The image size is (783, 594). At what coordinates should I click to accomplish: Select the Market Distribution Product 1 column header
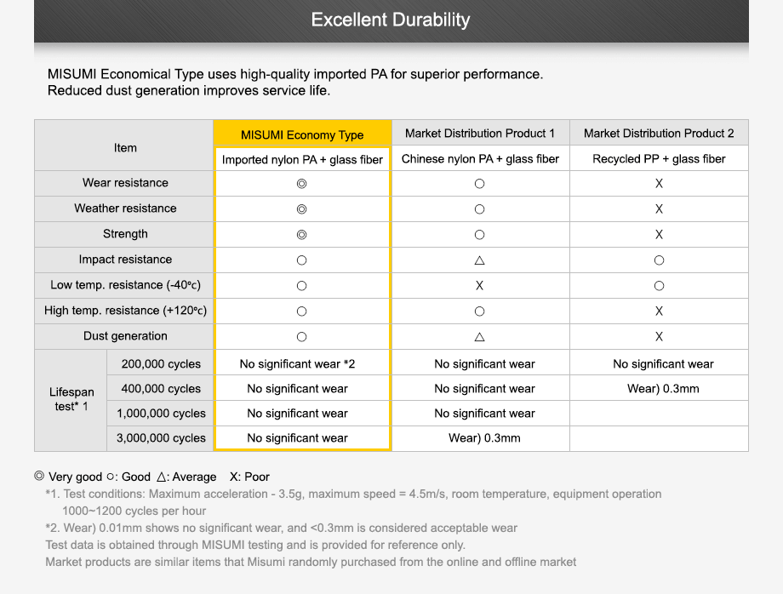point(480,134)
